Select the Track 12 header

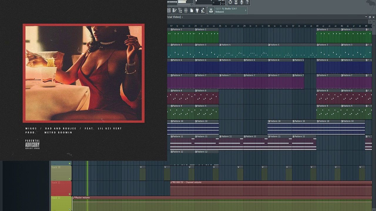point(61,203)
